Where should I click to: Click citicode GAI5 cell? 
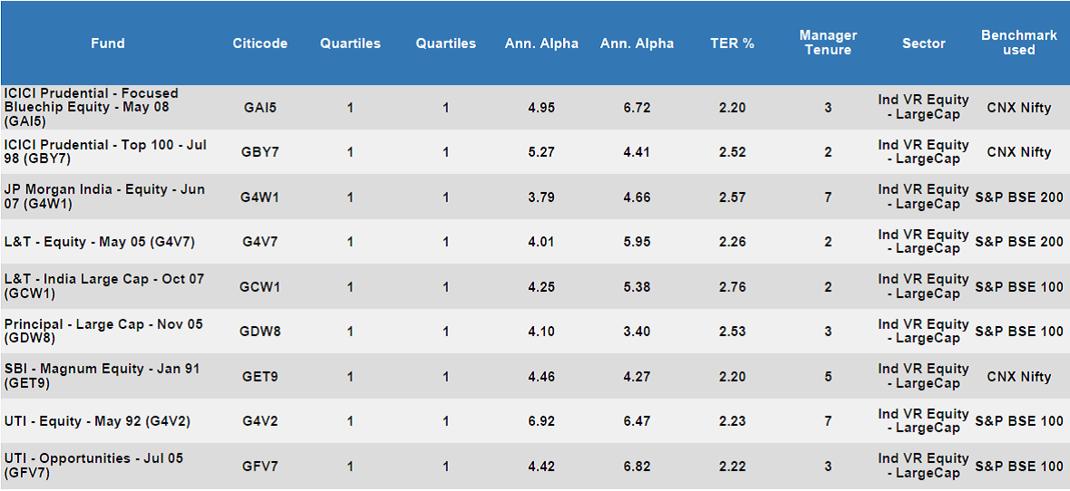point(260,108)
